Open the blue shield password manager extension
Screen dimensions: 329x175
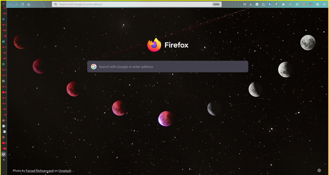270,4
